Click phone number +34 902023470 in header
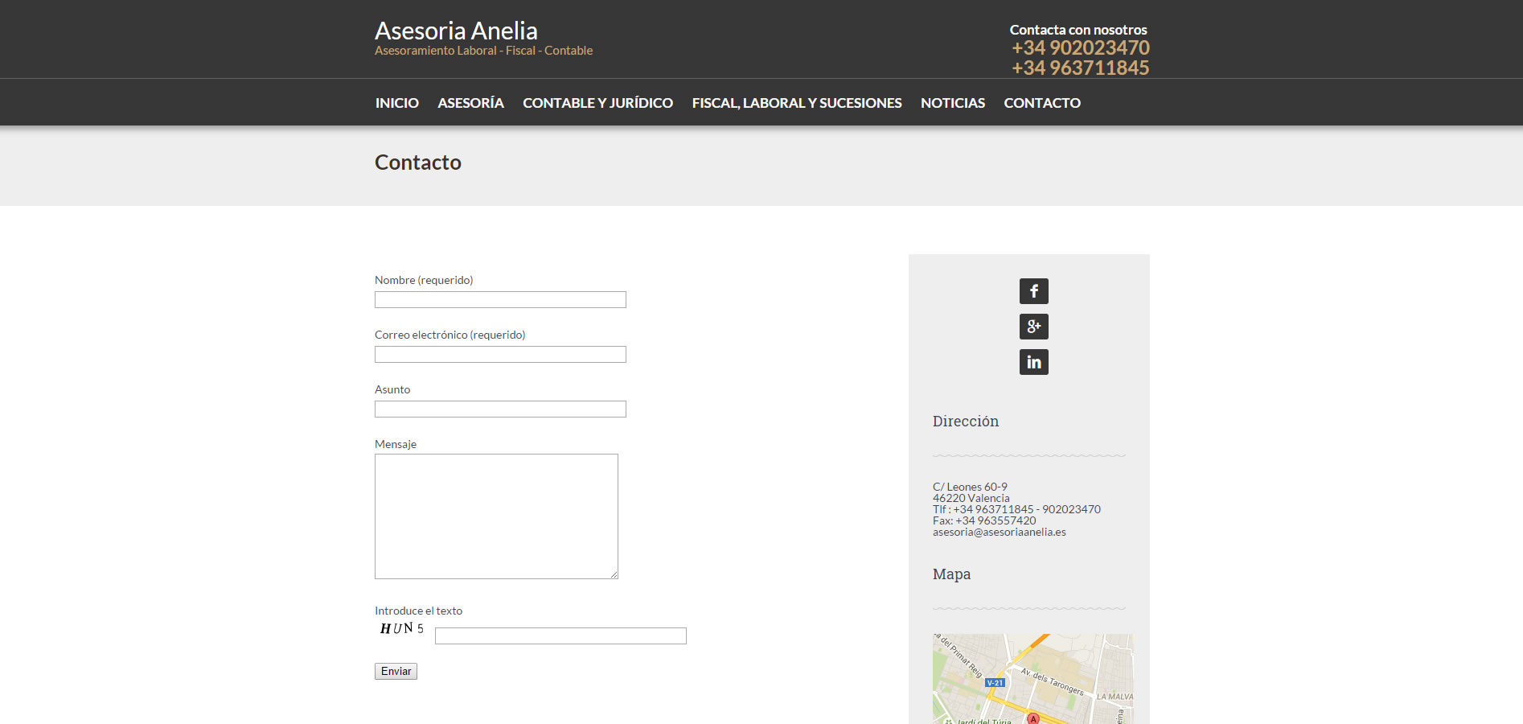Viewport: 1523px width, 724px height. coord(1080,48)
